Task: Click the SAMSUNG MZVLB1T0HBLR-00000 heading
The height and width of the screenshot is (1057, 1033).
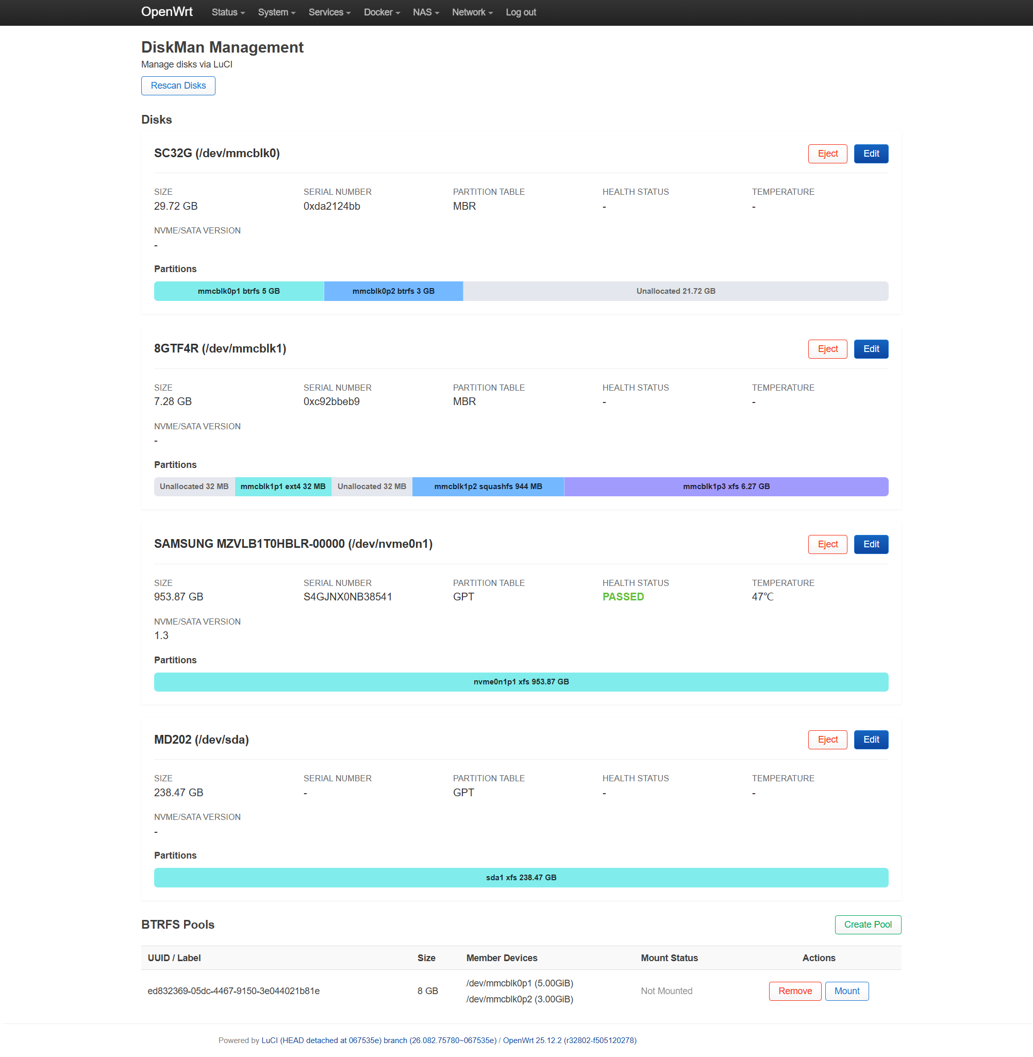Action: 293,544
